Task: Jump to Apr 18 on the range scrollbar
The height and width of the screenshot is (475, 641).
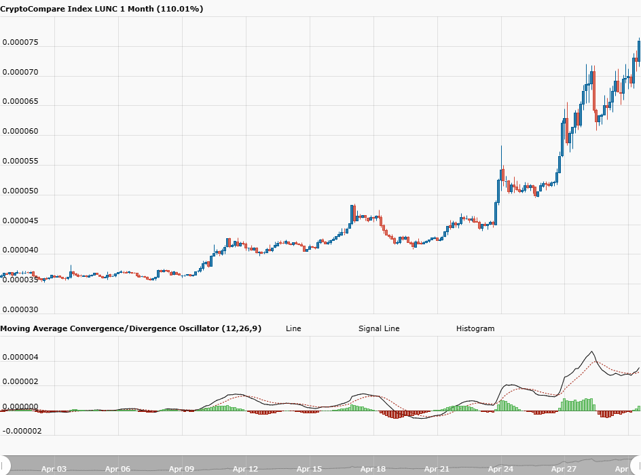Action: click(373, 469)
